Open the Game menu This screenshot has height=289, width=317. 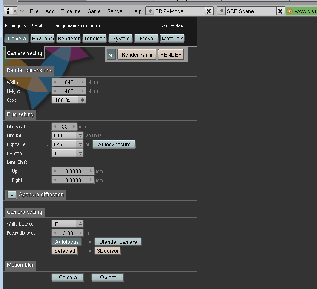coord(94,11)
